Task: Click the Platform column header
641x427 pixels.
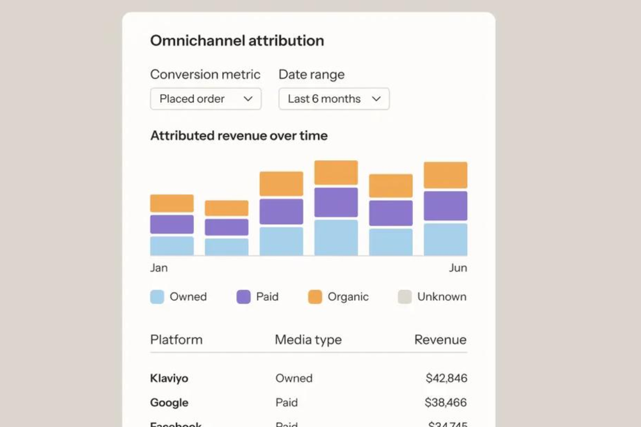Action: click(176, 340)
